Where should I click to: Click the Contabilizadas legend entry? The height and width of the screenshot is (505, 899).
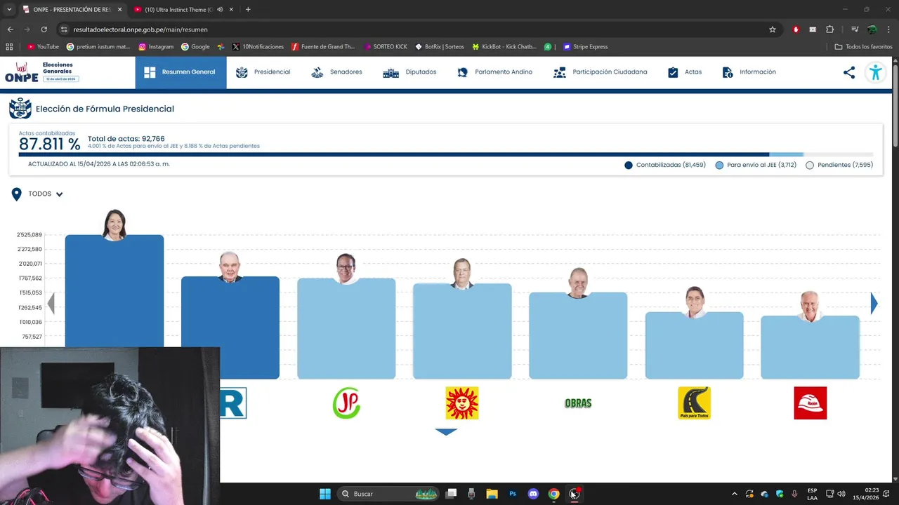(x=665, y=165)
